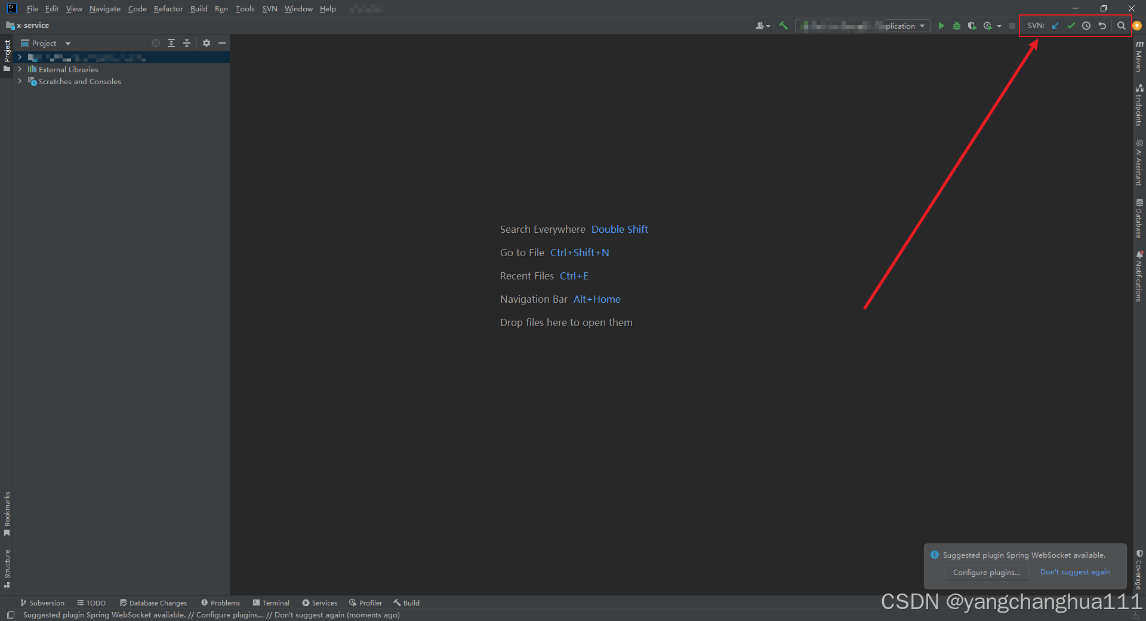
Task: Open Database Changes bottom tab
Action: [153, 603]
